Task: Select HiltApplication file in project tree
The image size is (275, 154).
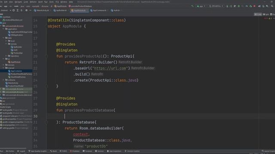Action: pos(15,35)
